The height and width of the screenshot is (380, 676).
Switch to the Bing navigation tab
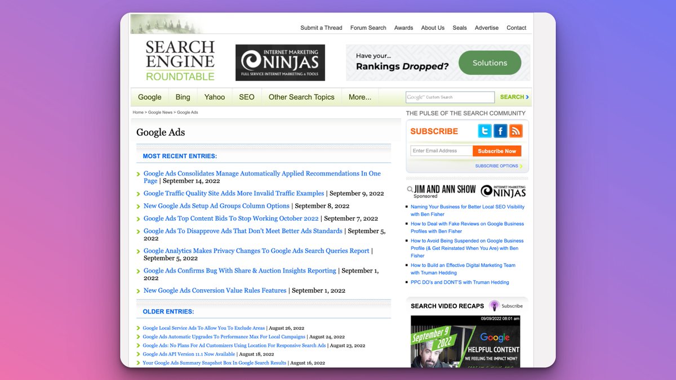[182, 97]
